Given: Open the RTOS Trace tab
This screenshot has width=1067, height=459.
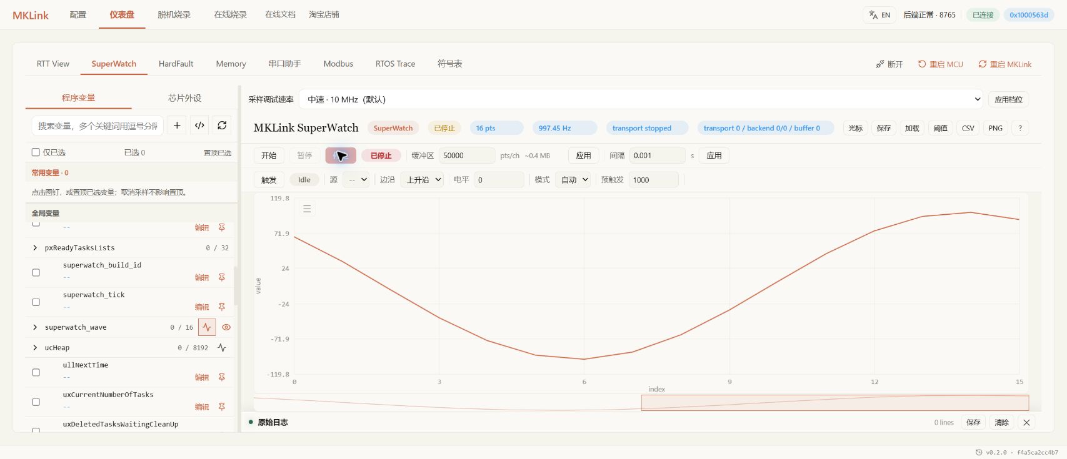Looking at the screenshot, I should point(395,64).
